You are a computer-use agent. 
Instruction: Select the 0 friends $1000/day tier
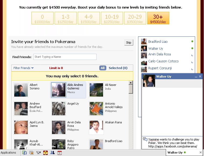point(43,18)
